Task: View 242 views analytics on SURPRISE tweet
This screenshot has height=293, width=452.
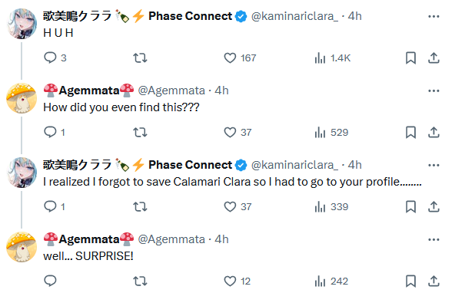Action: (x=331, y=281)
